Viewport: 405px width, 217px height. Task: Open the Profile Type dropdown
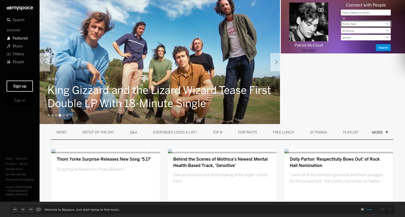point(366,24)
